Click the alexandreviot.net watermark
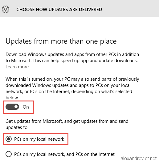The height and width of the screenshot is (163, 159). (138, 159)
